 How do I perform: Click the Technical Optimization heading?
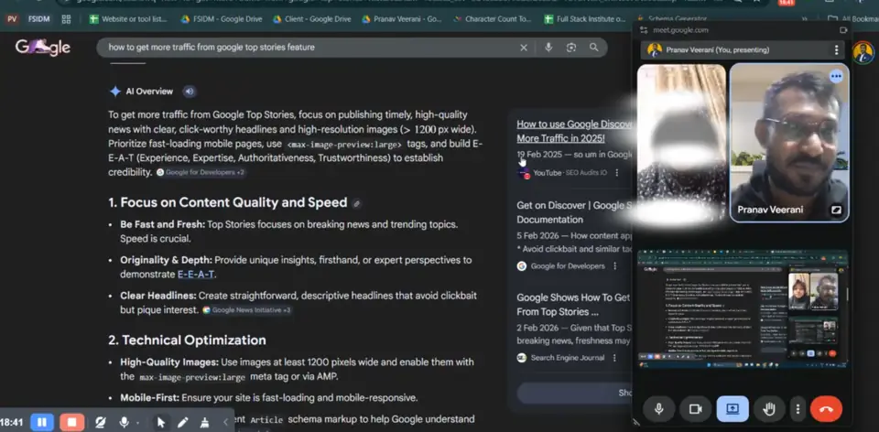pos(187,340)
